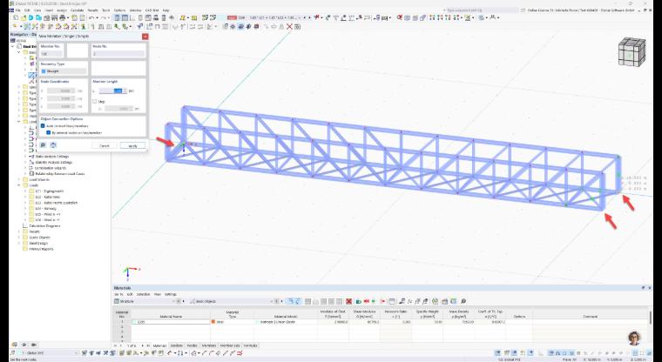Open the Calculate menu
This screenshot has width=662, height=362.
pyautogui.click(x=77, y=10)
